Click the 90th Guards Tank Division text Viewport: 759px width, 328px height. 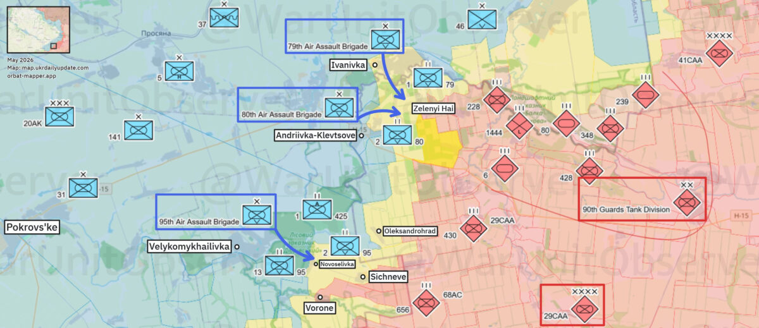pos(625,210)
